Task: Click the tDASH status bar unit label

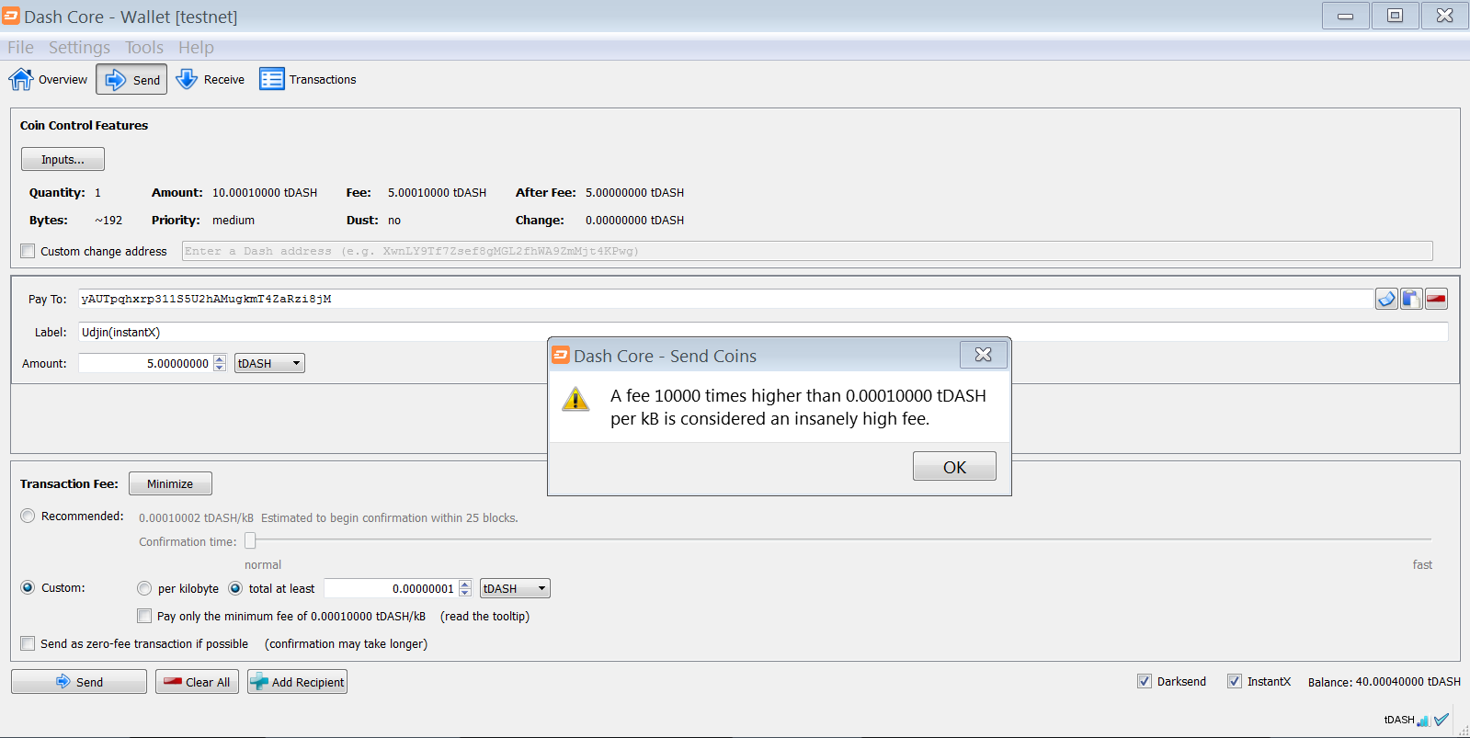Action: coord(1399,720)
